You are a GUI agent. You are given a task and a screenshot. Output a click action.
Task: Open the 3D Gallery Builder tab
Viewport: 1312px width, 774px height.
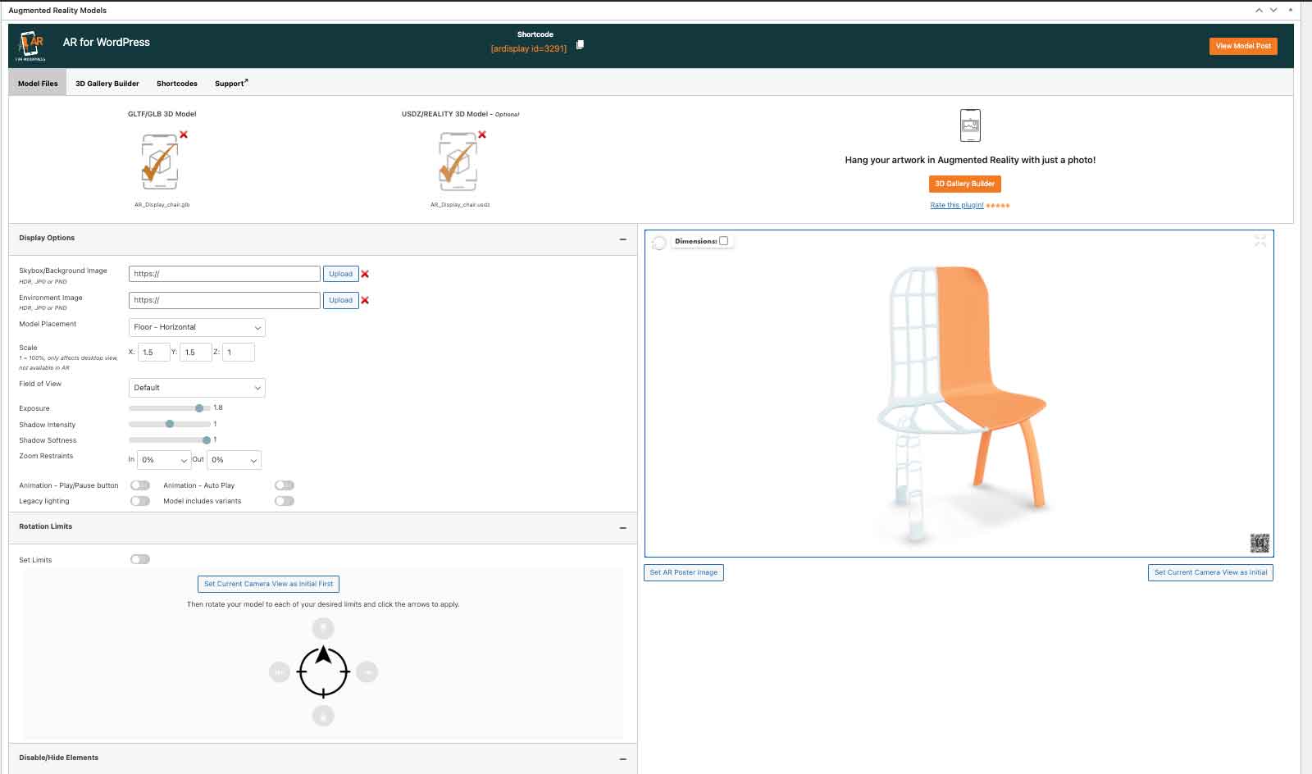pos(107,84)
